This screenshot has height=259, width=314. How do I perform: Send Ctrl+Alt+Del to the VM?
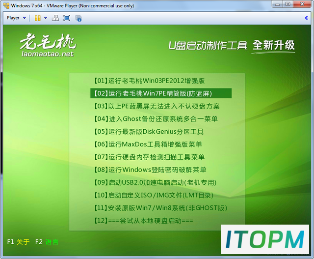[55, 18]
